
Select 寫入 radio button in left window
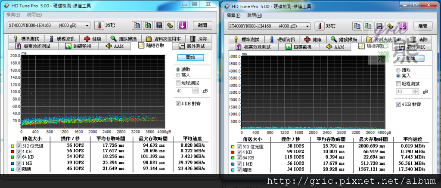178,75
